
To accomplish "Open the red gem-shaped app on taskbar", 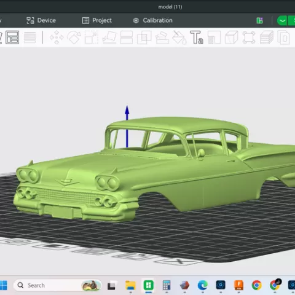I will click(x=184, y=285).
